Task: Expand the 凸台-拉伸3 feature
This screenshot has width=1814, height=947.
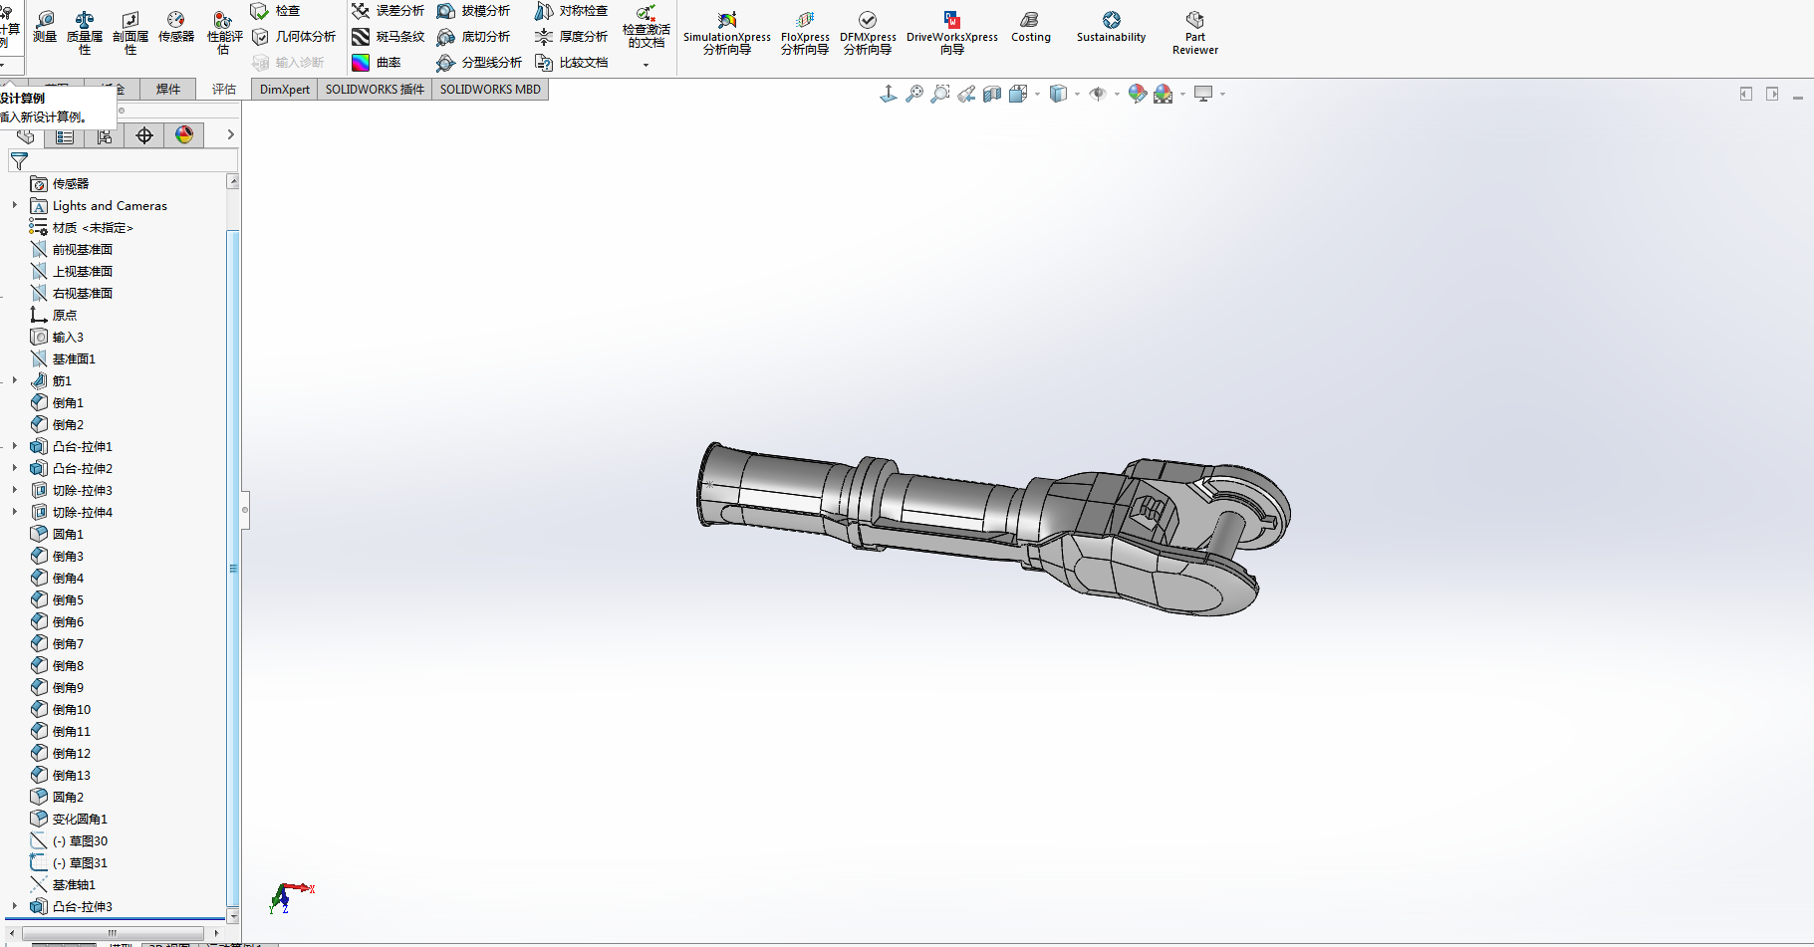Action: pos(15,906)
